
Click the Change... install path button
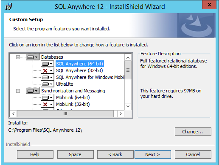(x=193, y=132)
